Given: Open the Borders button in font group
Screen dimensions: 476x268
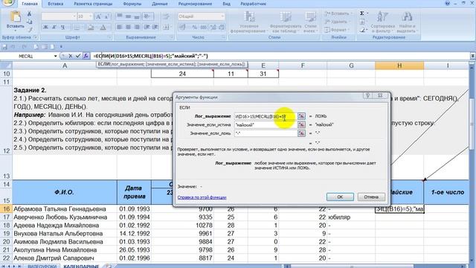Looking at the screenshot, I should [x=77, y=28].
